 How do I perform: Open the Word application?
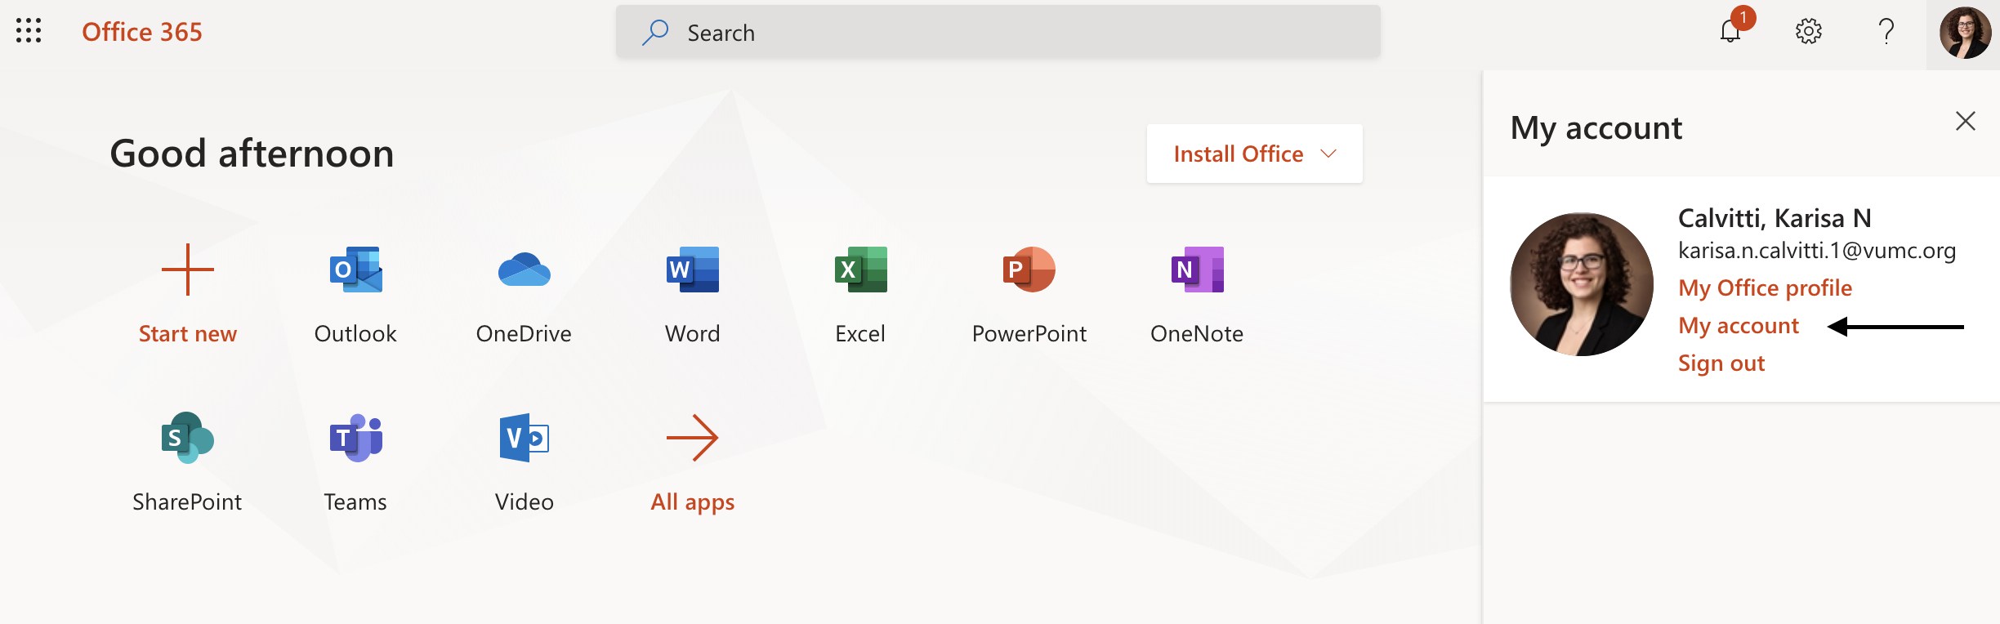tap(692, 270)
